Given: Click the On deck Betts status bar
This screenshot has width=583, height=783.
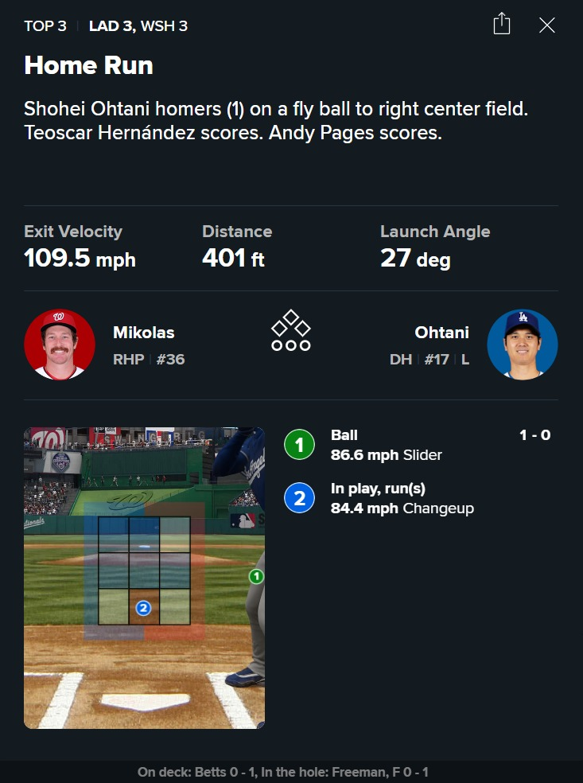Looking at the screenshot, I should point(283,772).
